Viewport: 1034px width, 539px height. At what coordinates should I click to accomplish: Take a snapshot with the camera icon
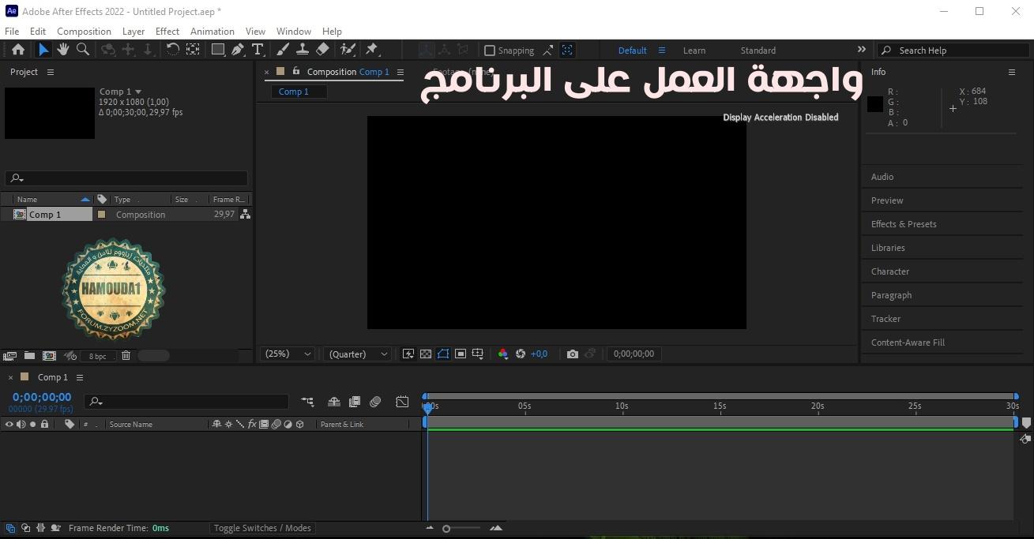click(573, 354)
